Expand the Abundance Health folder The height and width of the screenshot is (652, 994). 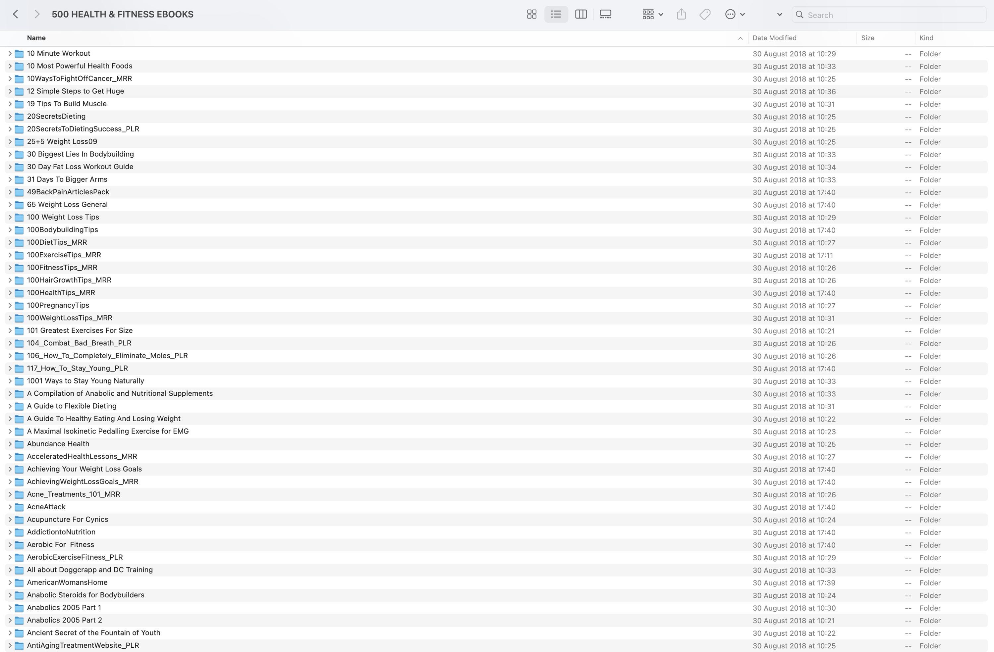coord(10,444)
